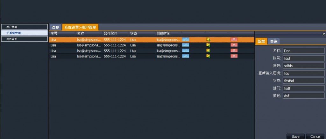This screenshot has height=139, width=326.
Task: Switch to the 欢迎 tab
Action: [55, 27]
